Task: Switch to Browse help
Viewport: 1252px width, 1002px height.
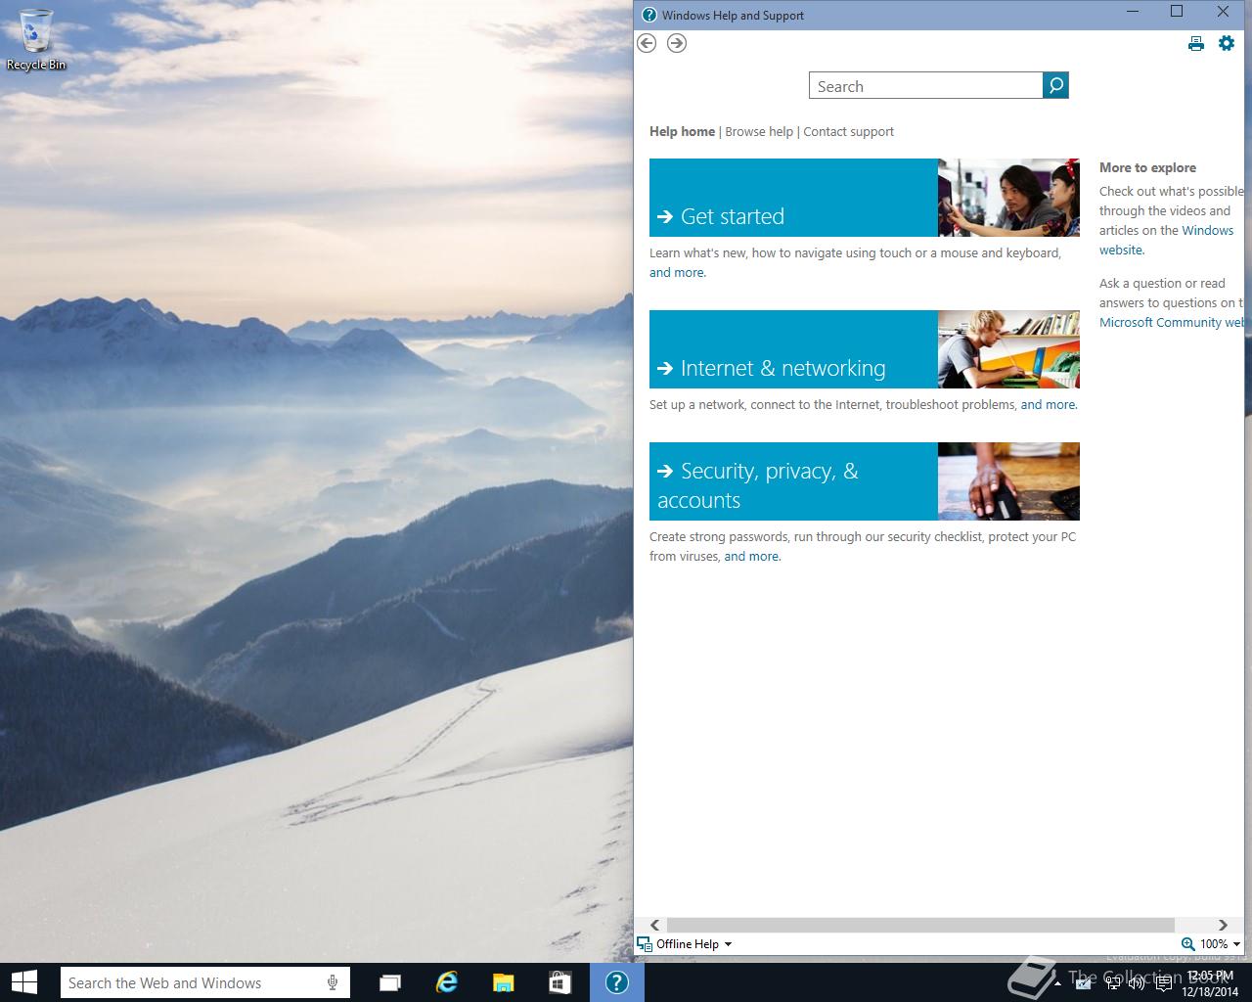Action: [759, 131]
